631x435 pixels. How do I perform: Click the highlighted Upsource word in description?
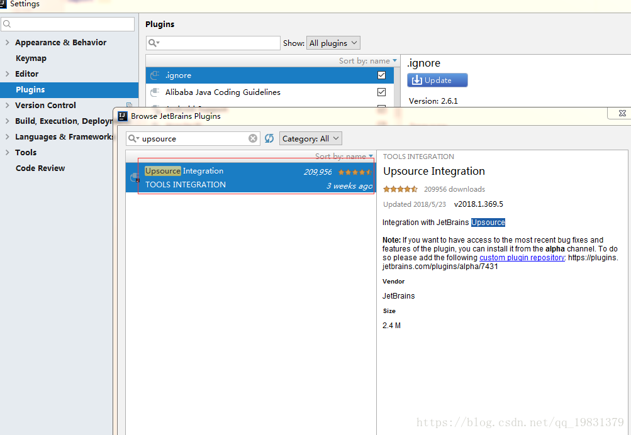coord(488,223)
